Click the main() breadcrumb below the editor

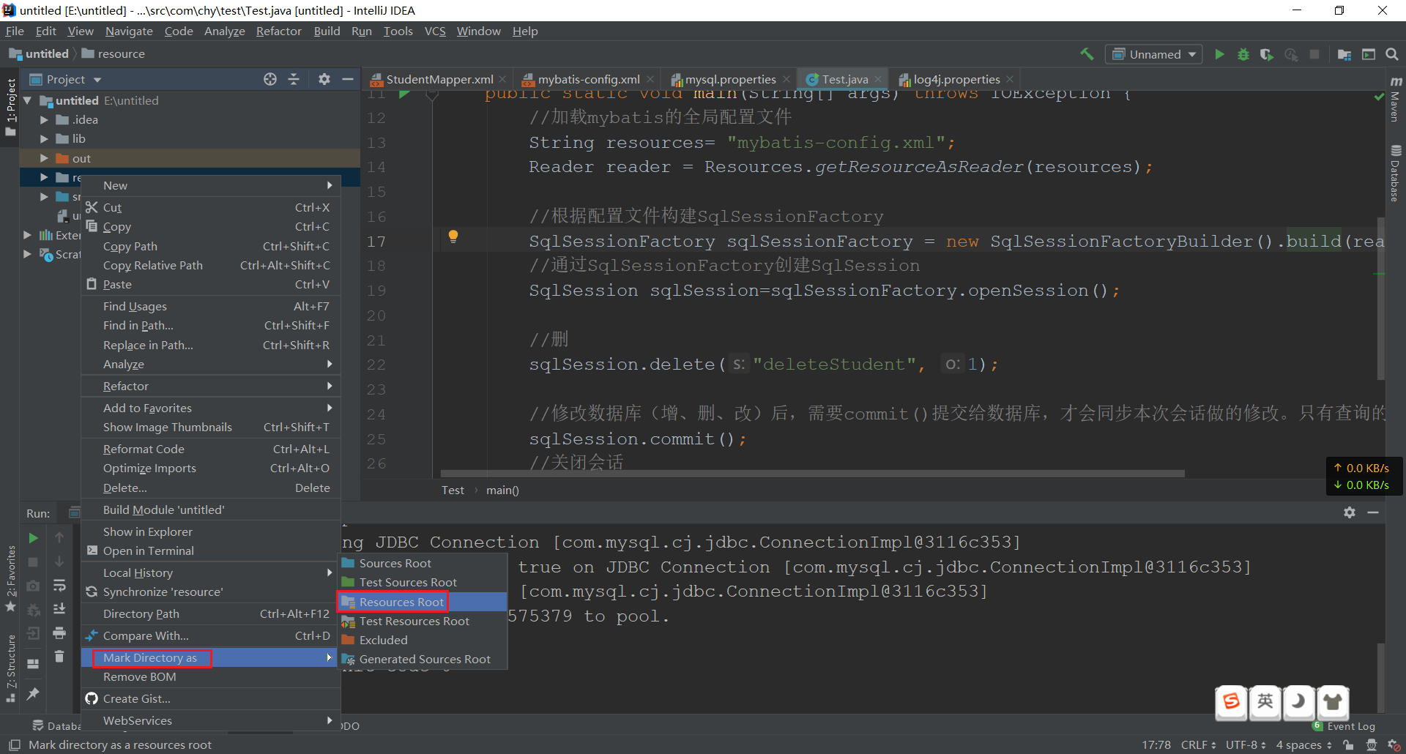click(502, 490)
